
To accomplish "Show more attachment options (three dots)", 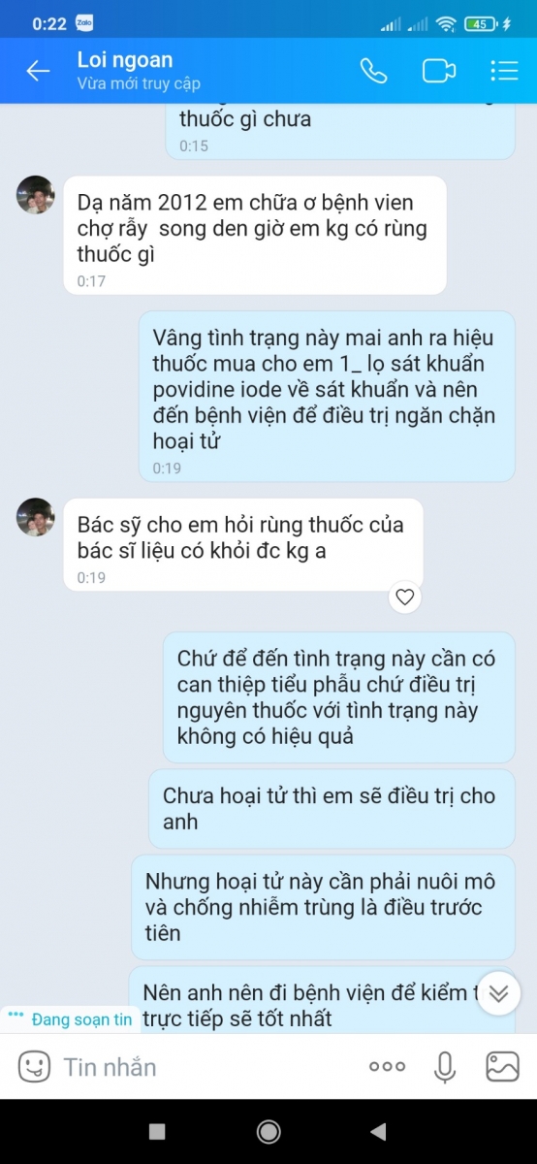I will pos(387,1067).
